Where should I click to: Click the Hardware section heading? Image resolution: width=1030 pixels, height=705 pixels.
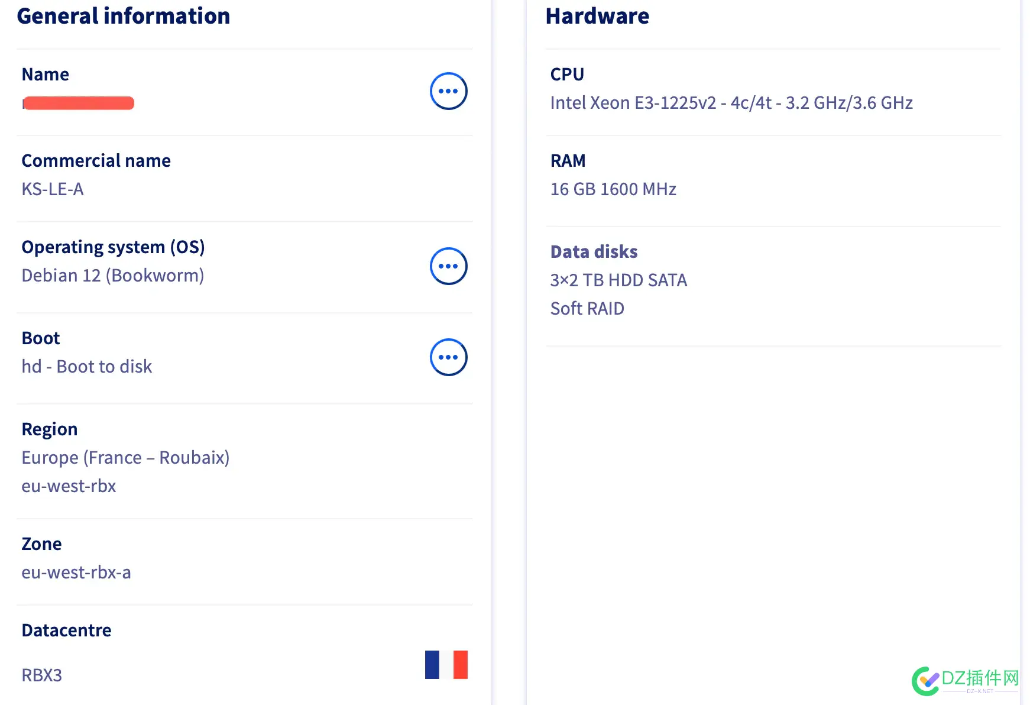point(597,16)
